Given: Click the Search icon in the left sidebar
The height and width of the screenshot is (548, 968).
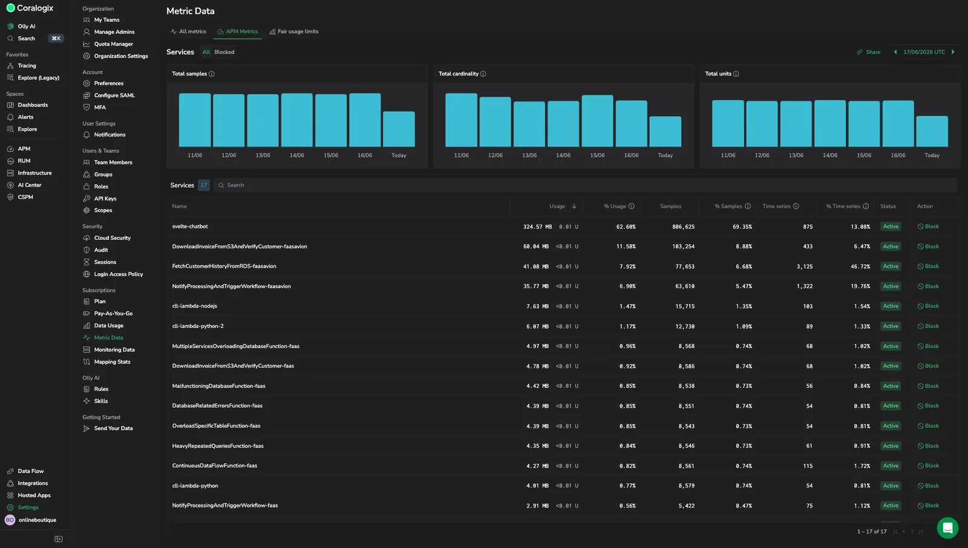Looking at the screenshot, I should [10, 38].
